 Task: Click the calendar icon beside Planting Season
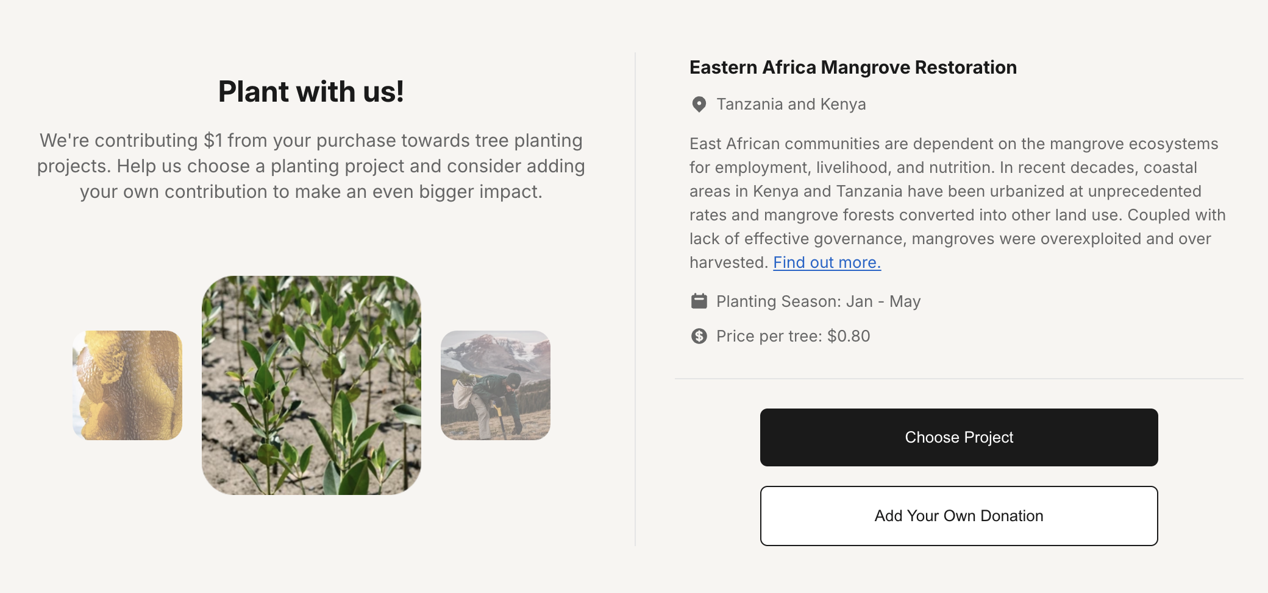[x=699, y=301]
